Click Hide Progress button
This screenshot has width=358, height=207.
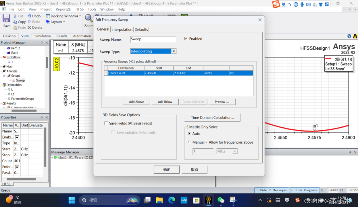(x=304, y=190)
